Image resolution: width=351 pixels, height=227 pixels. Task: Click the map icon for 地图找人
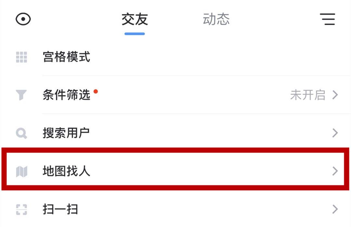tap(21, 171)
